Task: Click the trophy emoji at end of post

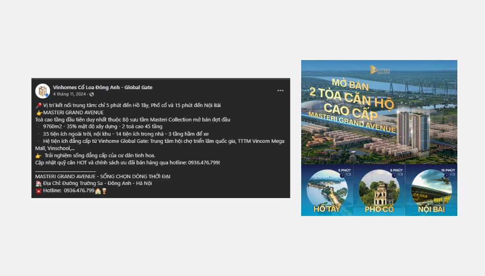Action: 104,191
